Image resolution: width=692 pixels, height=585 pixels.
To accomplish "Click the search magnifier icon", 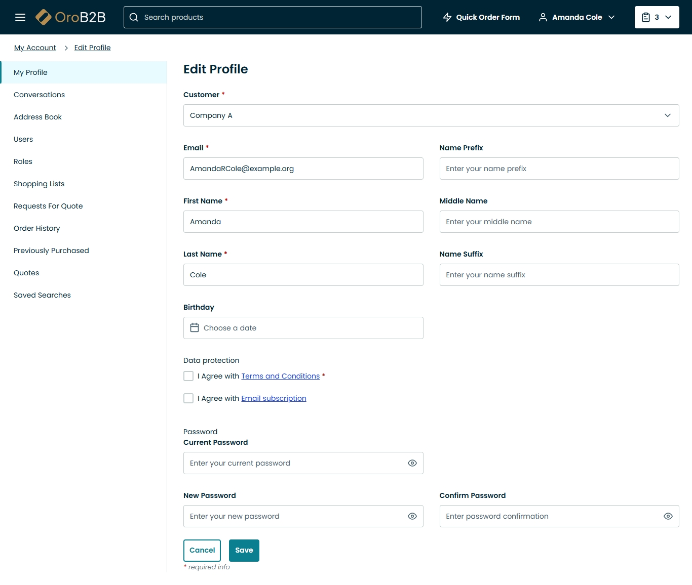I will tap(134, 17).
